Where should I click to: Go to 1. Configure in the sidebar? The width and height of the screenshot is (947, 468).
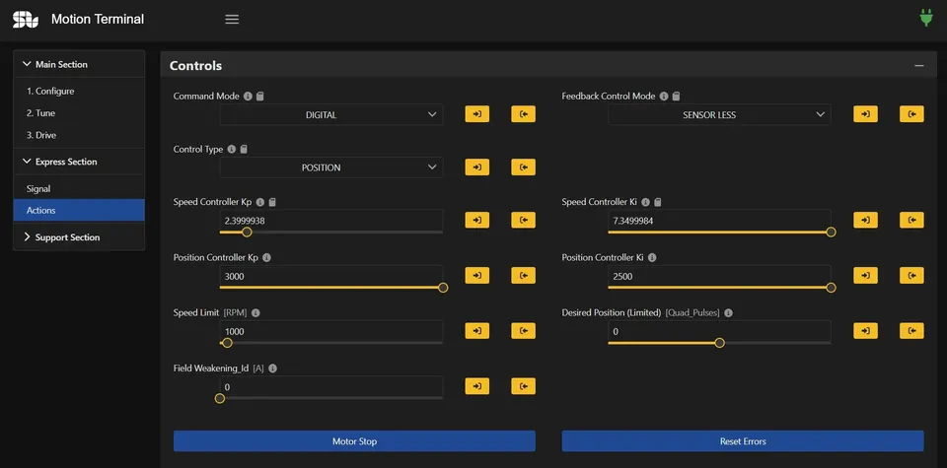[x=79, y=91]
